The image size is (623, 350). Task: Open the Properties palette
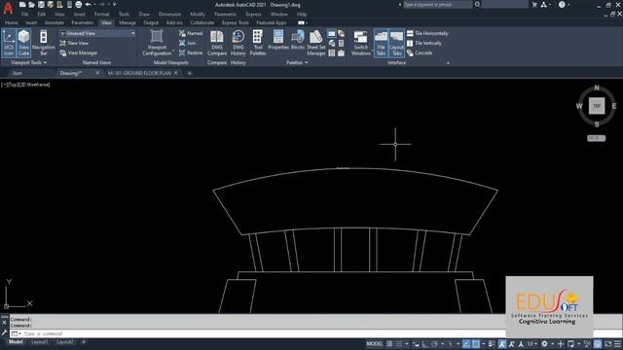click(x=278, y=40)
